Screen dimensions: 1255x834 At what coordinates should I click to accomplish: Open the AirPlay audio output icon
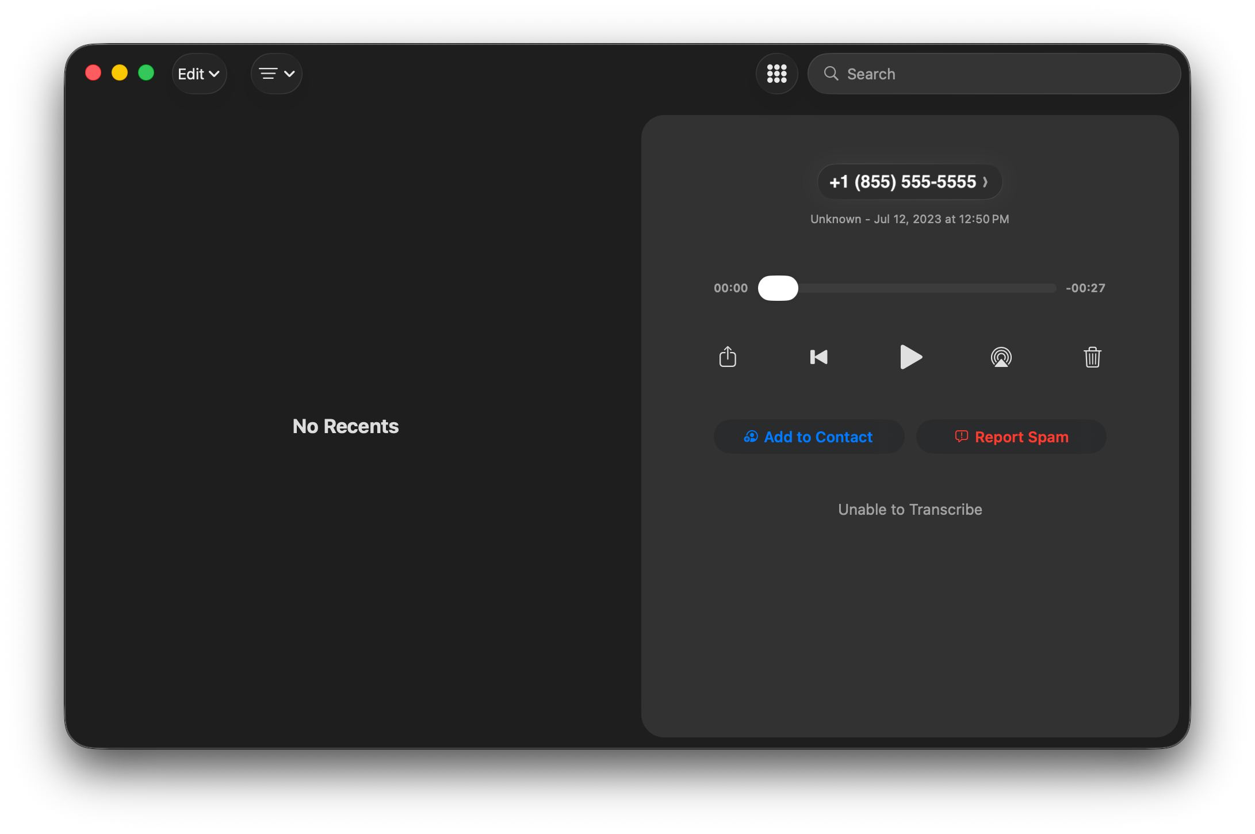tap(1001, 357)
